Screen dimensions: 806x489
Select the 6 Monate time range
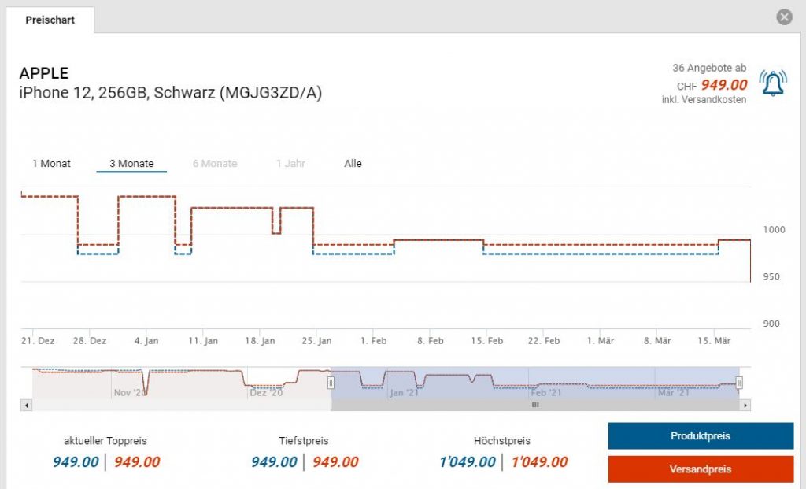pos(215,164)
